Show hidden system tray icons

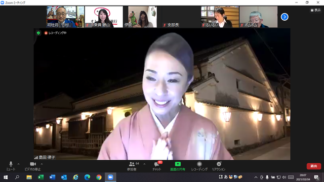(x=256, y=177)
